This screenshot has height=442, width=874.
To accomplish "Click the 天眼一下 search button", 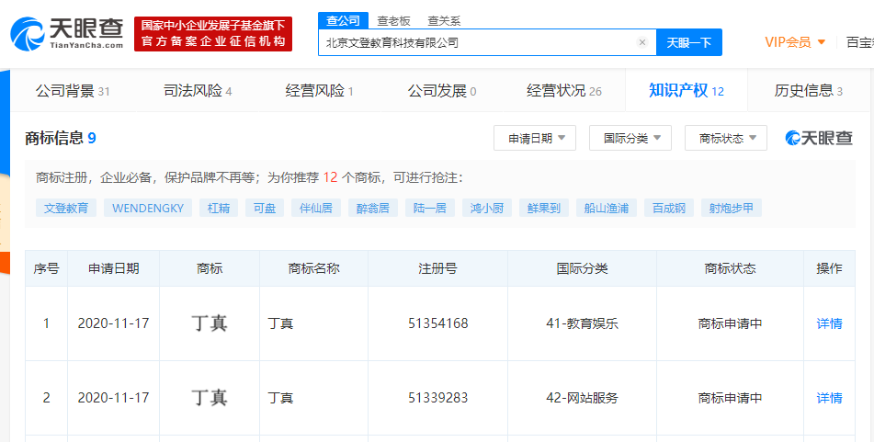I will 689,42.
